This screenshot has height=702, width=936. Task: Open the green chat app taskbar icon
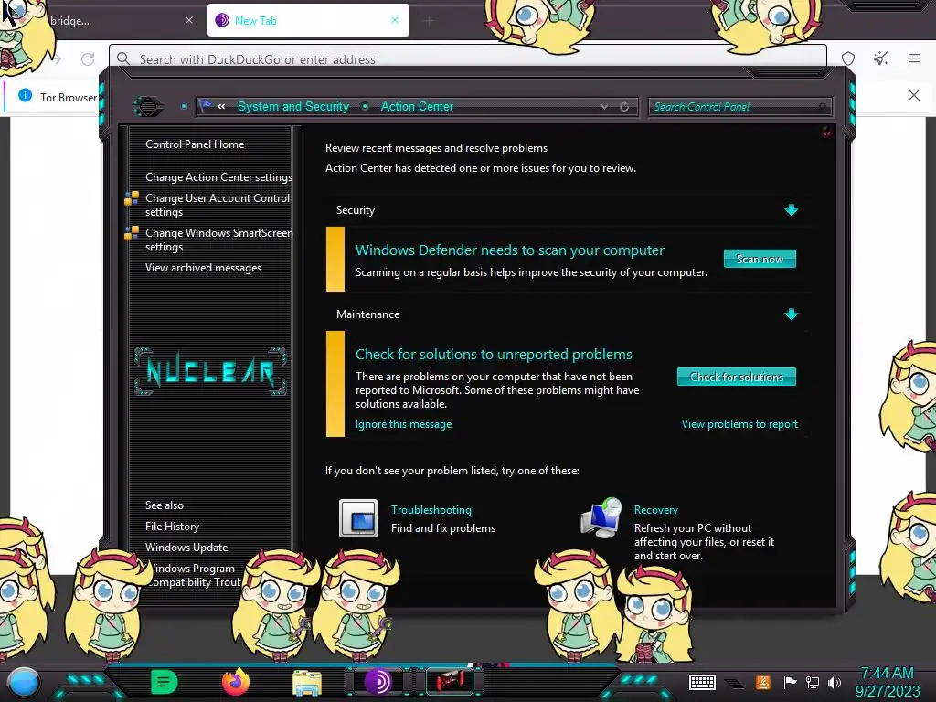tap(164, 682)
